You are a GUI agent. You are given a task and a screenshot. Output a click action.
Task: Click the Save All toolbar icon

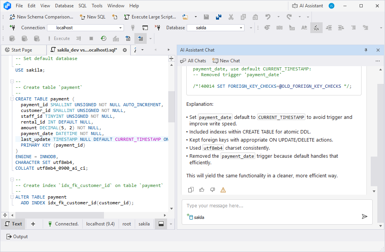[x=219, y=17]
